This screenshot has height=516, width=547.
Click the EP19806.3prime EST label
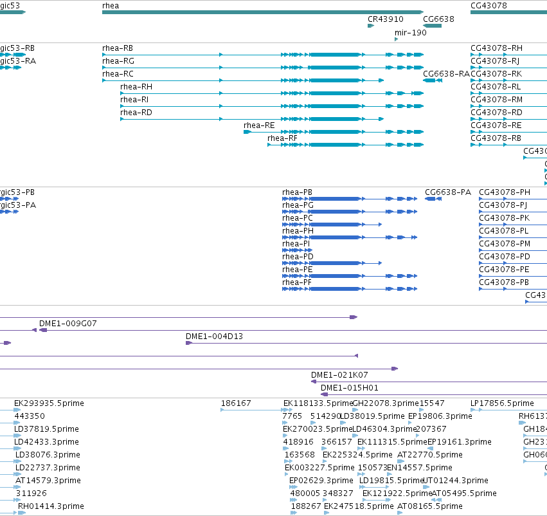tap(440, 416)
